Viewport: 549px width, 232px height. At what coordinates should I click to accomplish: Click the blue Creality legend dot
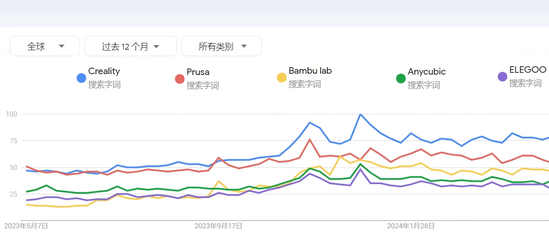pos(81,78)
